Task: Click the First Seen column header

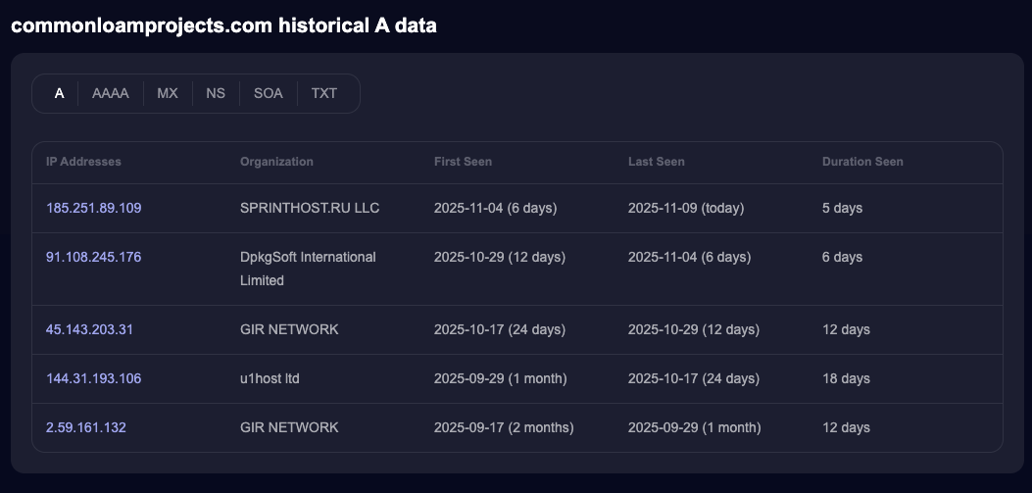Action: [x=463, y=162]
